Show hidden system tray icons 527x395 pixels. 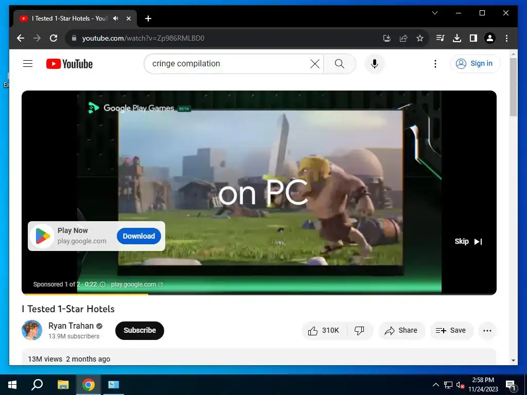pyautogui.click(x=435, y=385)
